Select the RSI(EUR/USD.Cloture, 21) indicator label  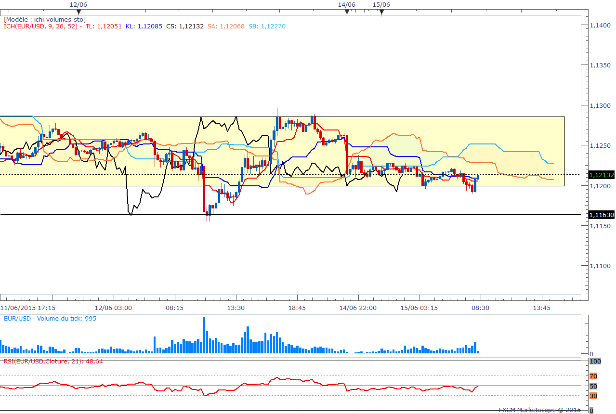53,361
